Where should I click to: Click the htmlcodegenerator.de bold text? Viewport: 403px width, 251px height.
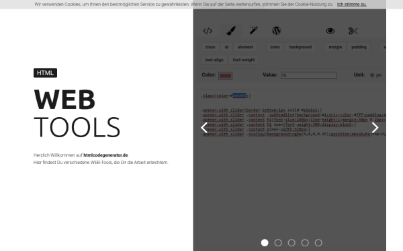coord(105,155)
